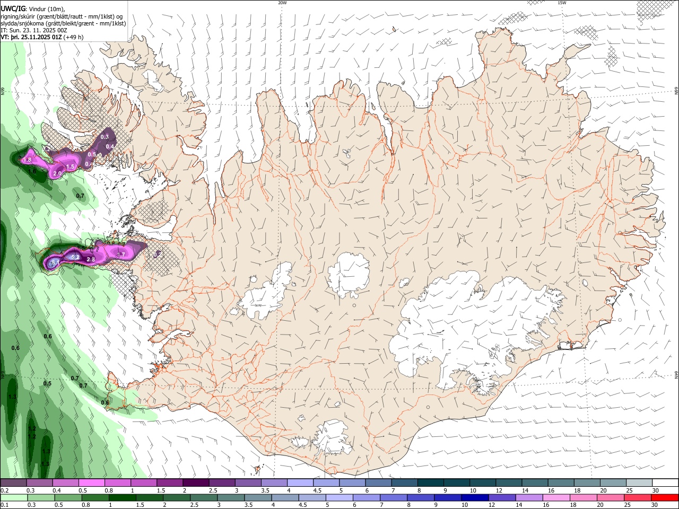This screenshot has width=679, height=509.
Task: Choose the white top-row swatch labelled 30
Action: click(665, 483)
